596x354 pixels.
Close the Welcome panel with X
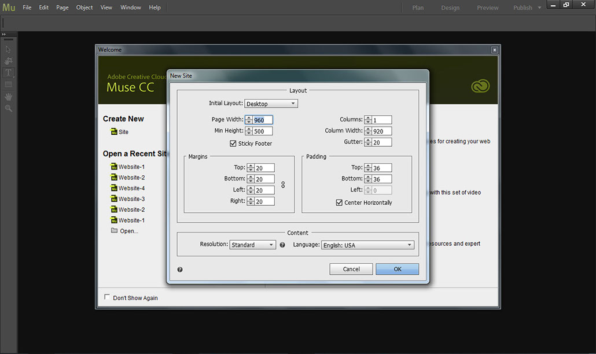(x=495, y=50)
